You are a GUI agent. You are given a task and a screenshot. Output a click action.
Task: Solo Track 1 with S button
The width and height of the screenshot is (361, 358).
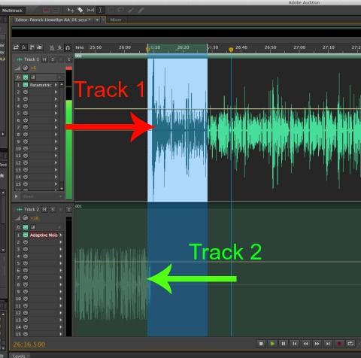pos(53,59)
